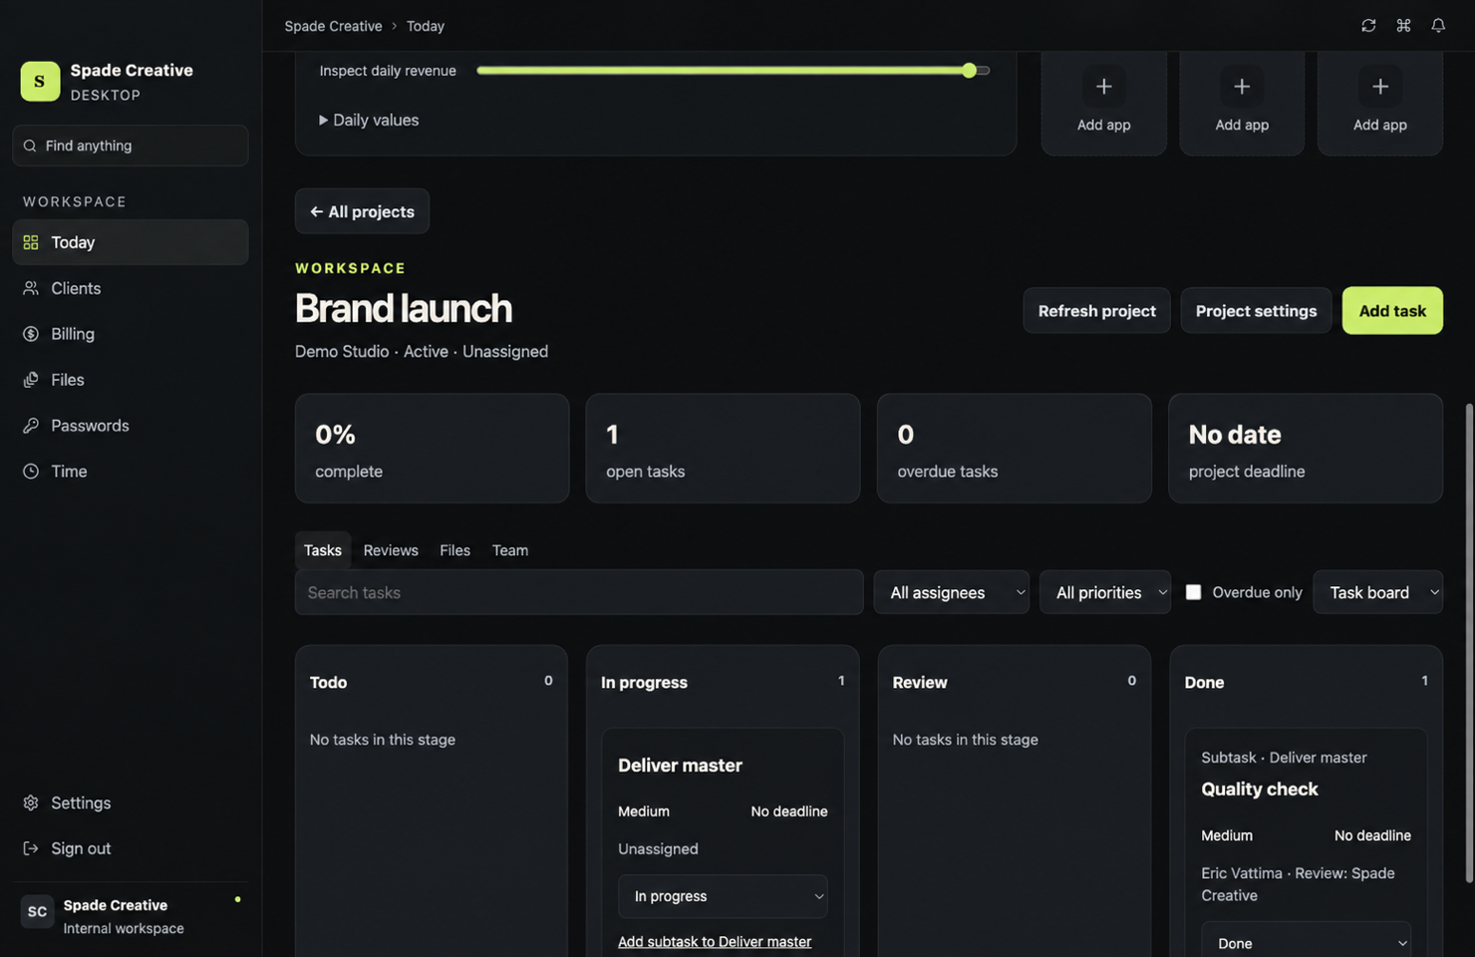
Task: Click the Sign out arrow icon
Action: pos(31,848)
